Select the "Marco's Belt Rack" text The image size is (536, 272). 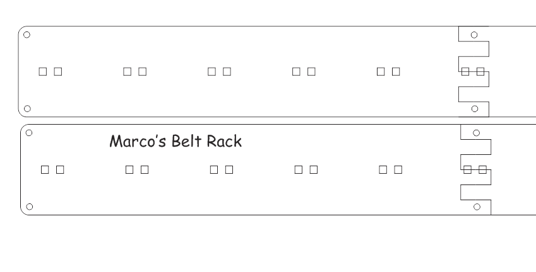(176, 141)
